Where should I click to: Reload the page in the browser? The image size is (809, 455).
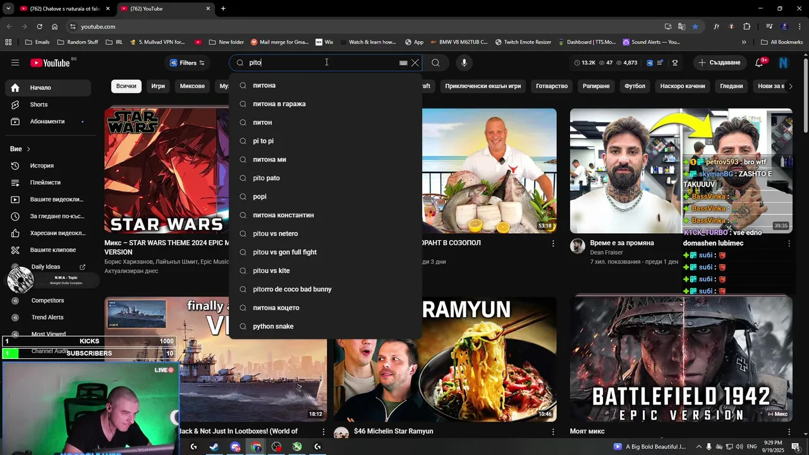(x=39, y=27)
